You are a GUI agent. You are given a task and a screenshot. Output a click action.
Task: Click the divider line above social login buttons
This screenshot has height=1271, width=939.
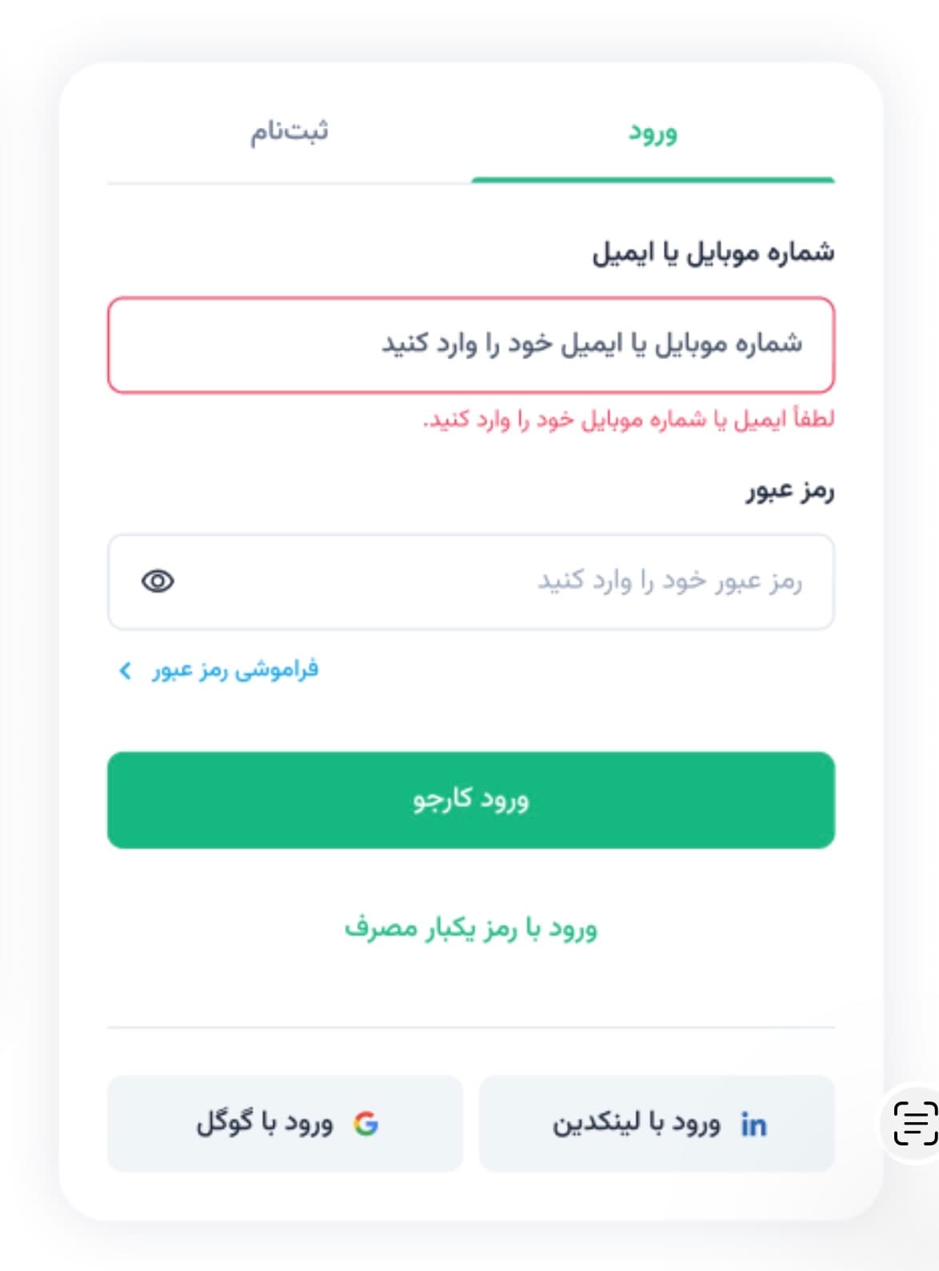pyautogui.click(x=470, y=1027)
